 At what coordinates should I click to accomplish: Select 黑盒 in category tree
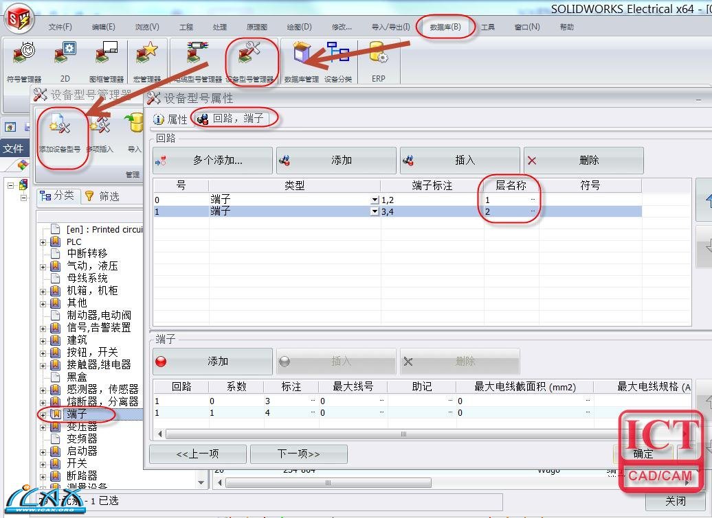point(77,377)
